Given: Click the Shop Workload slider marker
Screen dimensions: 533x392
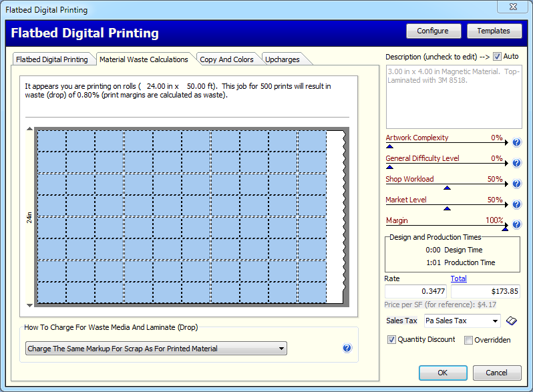Looking at the screenshot, I should tap(447, 188).
